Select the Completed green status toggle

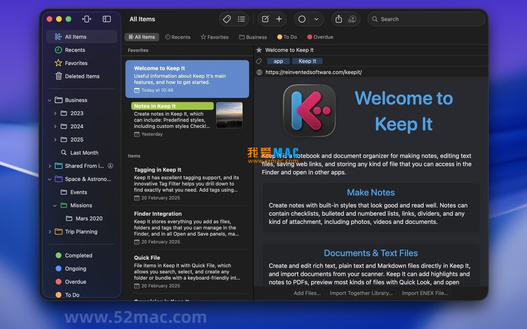point(59,255)
